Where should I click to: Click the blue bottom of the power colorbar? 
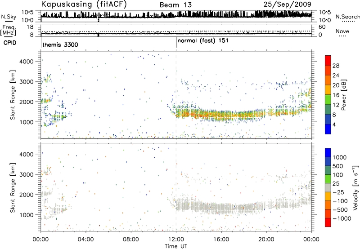328,129
